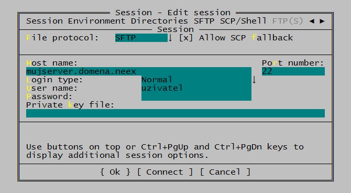The height and width of the screenshot is (193, 351).
Task: Click the greyed-out FTP(S) tab
Action: click(288, 21)
